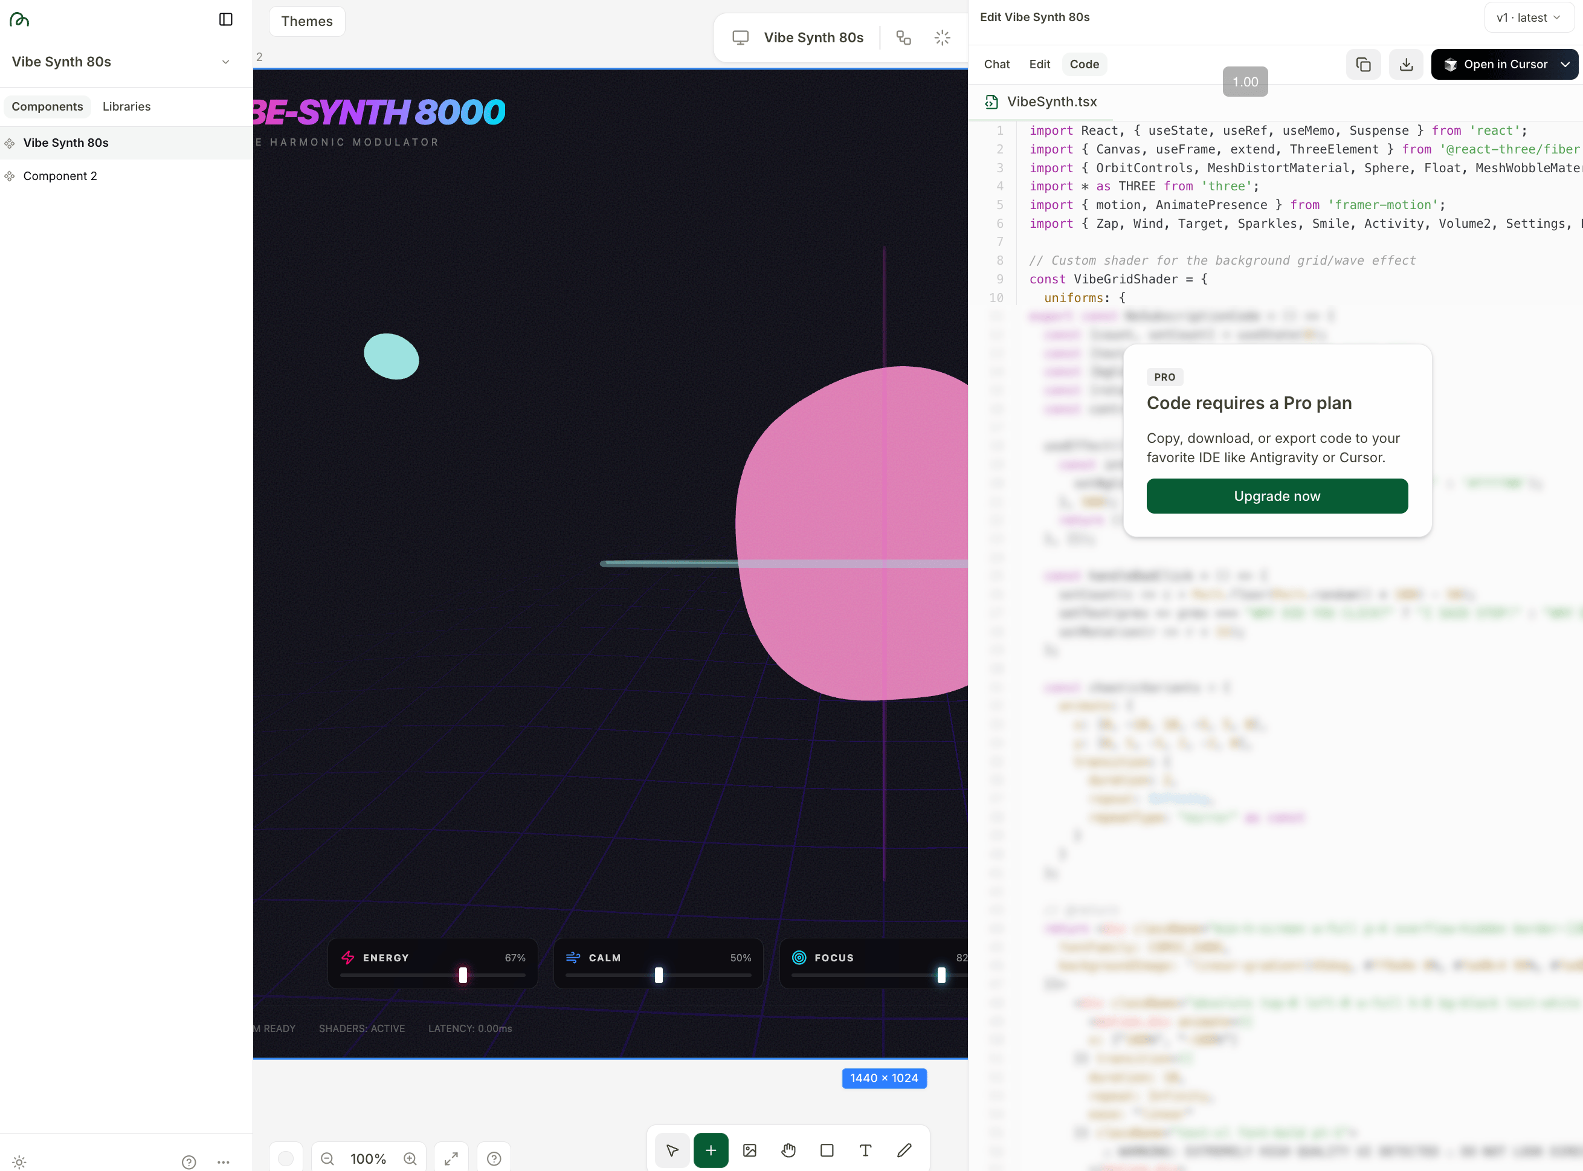Open the v1 · latest version dropdown
Image resolution: width=1583 pixels, height=1171 pixels.
click(x=1529, y=18)
